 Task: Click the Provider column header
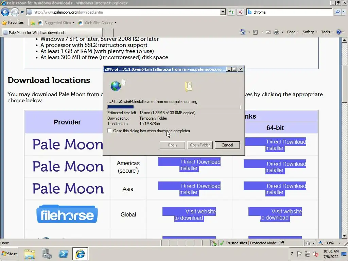[67, 122]
